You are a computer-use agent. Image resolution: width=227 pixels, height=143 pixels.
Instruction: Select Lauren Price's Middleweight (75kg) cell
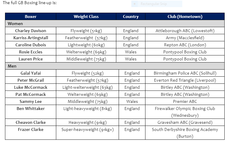tap(86, 59)
